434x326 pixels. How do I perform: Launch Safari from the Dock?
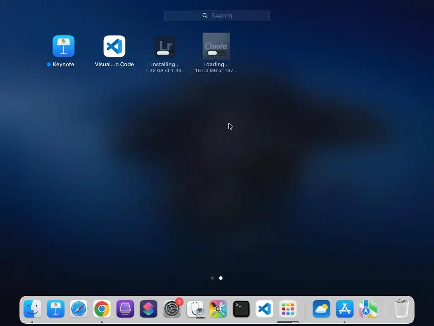click(78, 309)
